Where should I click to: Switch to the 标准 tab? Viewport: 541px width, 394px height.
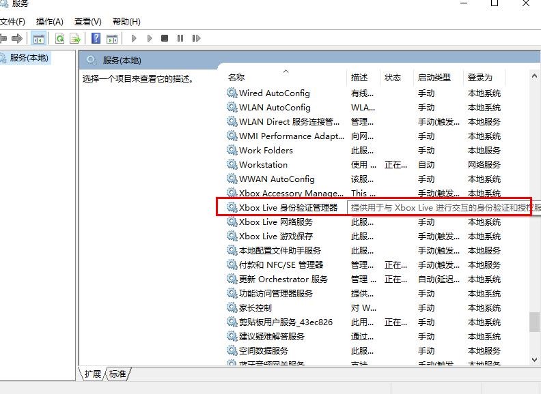(117, 374)
